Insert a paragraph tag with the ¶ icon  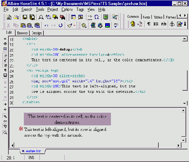pos(149,24)
